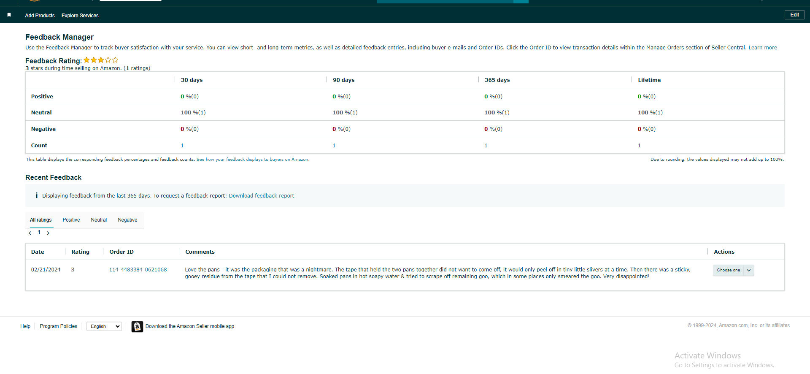Switch to the All ratings tab
This screenshot has width=810, height=374.
[41, 220]
